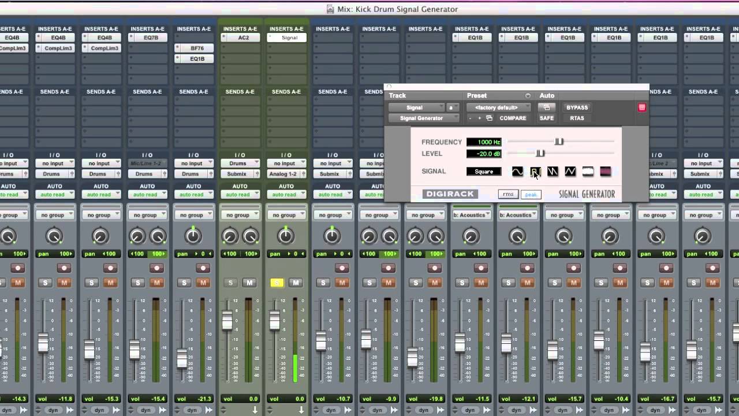Open the Submix output selector on AC2 track
This screenshot has height=416, width=739.
(237, 174)
